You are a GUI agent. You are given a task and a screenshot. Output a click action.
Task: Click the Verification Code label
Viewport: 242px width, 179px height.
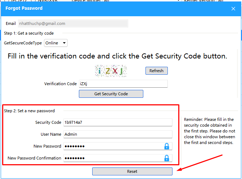[60, 84]
